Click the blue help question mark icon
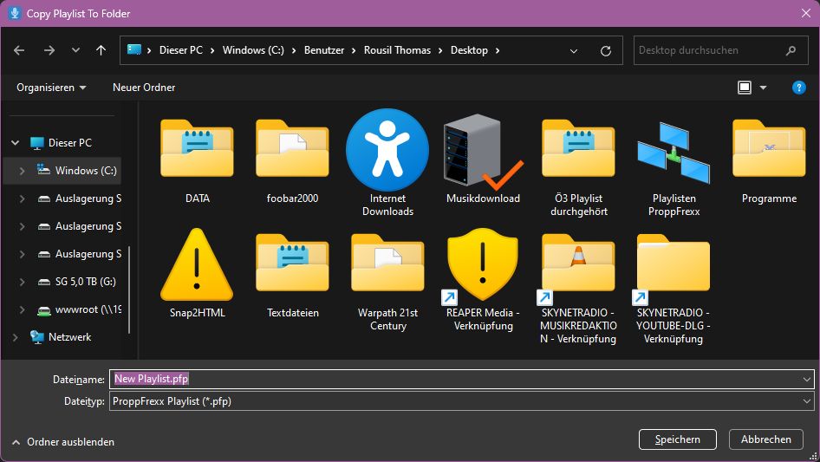 coord(799,88)
